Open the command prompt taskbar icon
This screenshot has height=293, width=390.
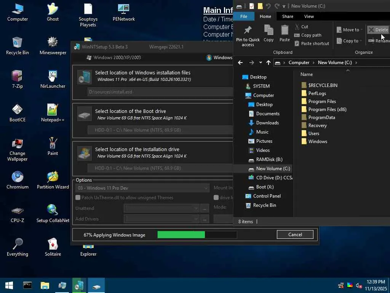27,285
